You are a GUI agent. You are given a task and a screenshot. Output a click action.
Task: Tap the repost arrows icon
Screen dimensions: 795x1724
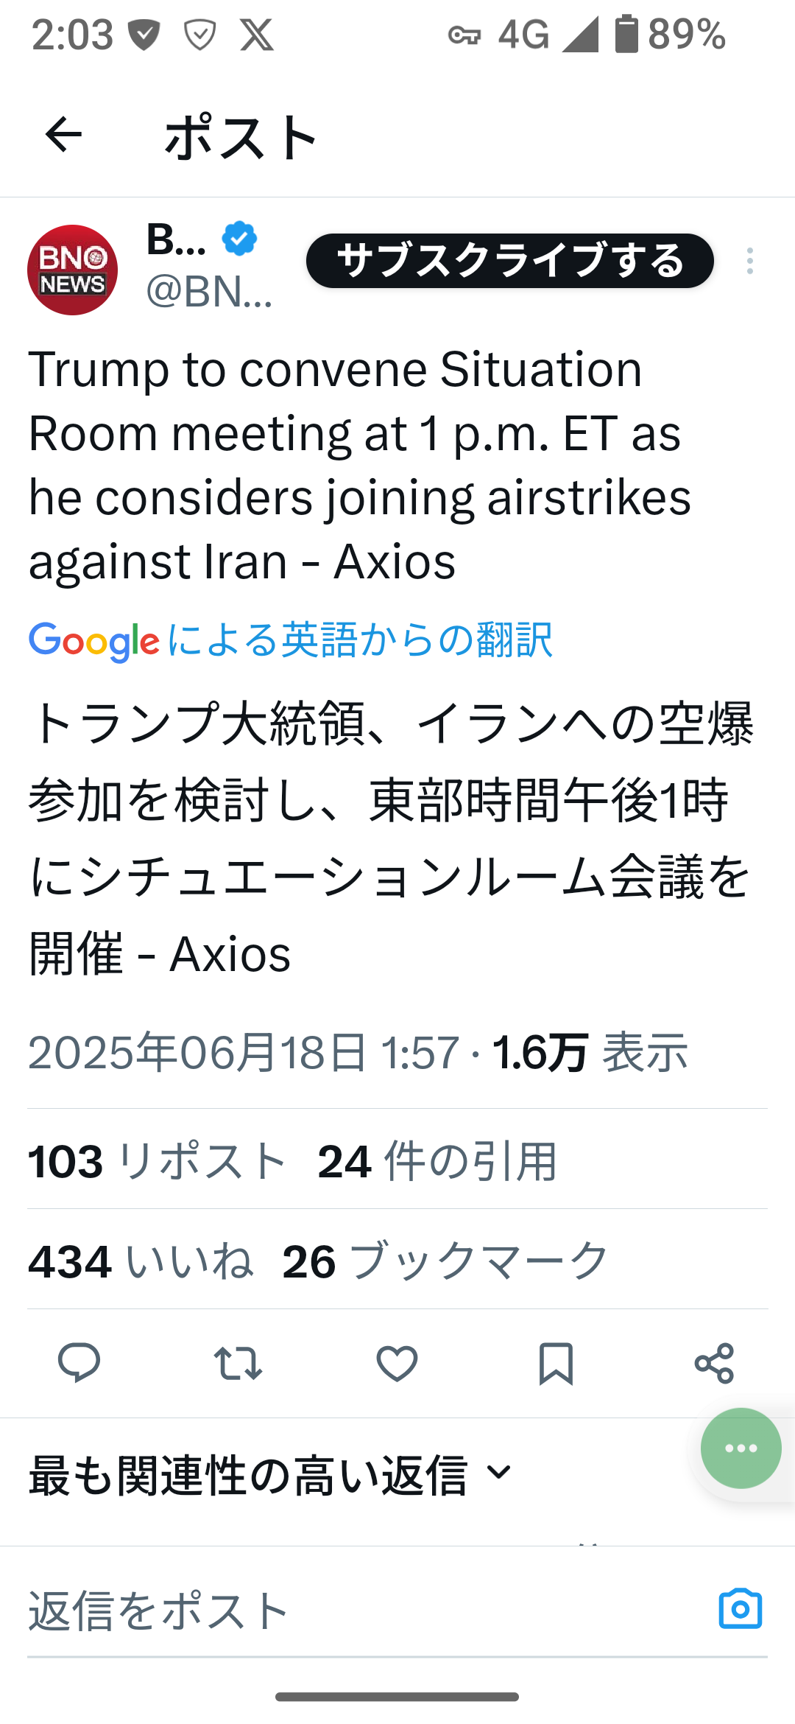238,1363
